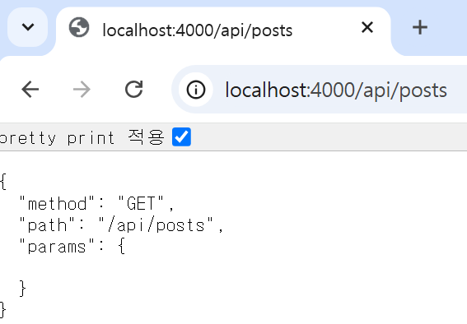Go back to the previous page
Viewport: 467px width, 324px height.
tap(30, 89)
